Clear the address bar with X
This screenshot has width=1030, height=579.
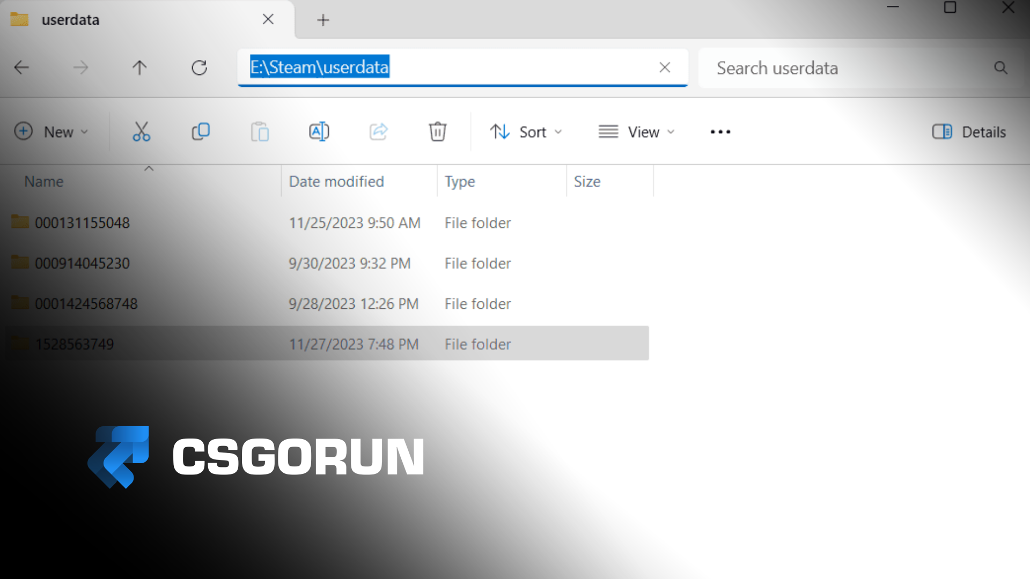(x=665, y=68)
